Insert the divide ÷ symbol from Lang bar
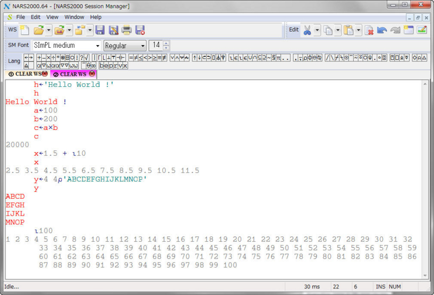The height and width of the screenshot is (295, 434). (53, 58)
